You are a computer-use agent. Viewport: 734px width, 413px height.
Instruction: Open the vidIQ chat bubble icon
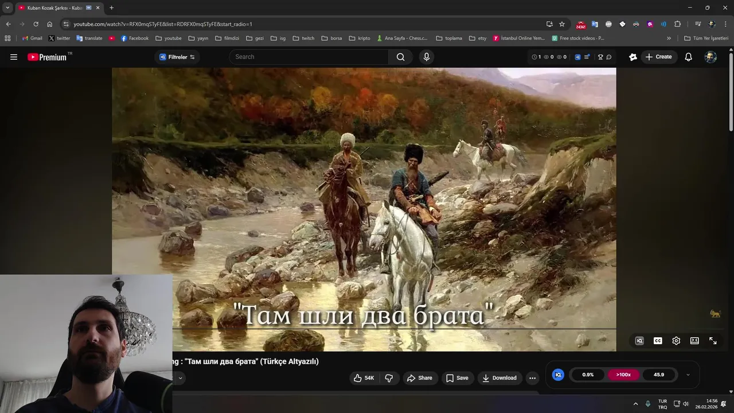coord(609,57)
